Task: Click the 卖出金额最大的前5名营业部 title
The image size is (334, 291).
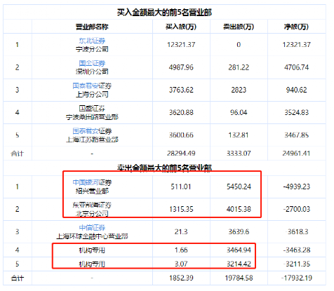Action: (164, 168)
